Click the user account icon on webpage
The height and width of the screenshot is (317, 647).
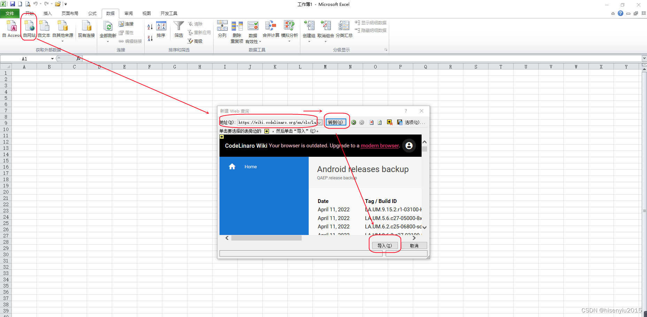[409, 146]
